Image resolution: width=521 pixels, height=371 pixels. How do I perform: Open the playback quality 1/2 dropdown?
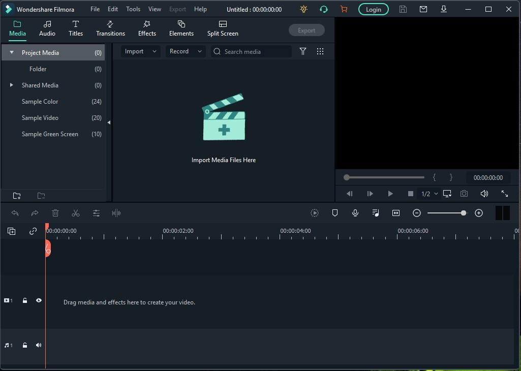click(428, 194)
